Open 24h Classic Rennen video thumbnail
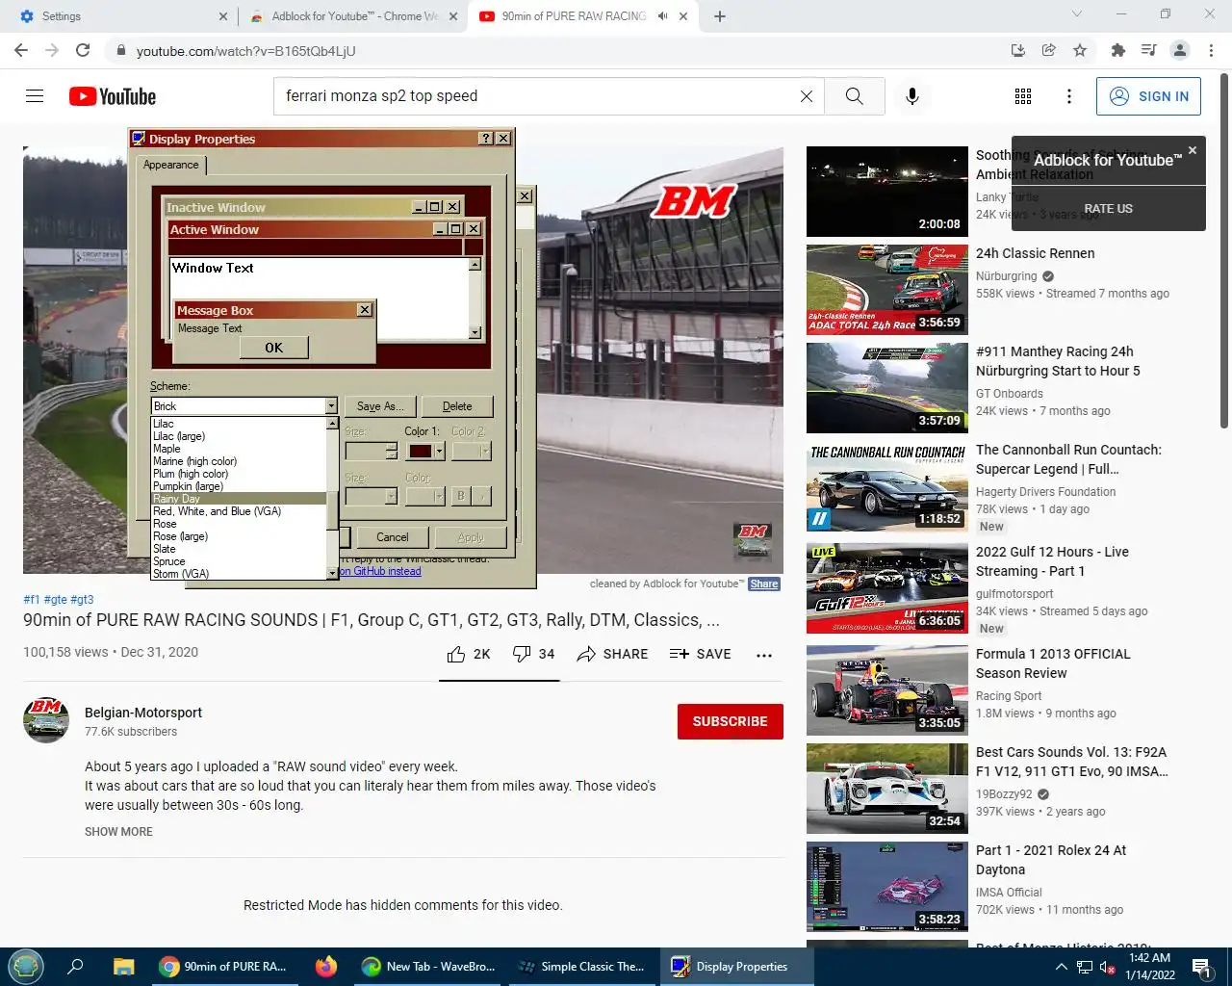The image size is (1232, 986). 887,289
